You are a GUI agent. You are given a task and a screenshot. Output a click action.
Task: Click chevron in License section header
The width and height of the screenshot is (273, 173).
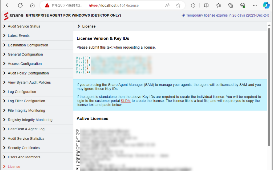point(79,26)
